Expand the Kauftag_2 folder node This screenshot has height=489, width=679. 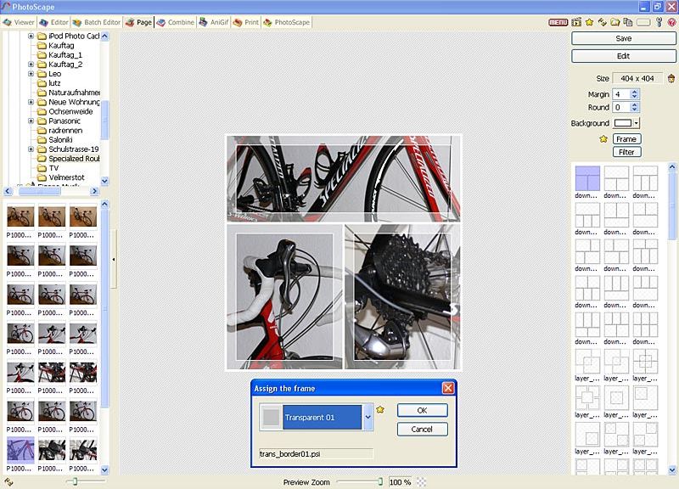coord(31,65)
